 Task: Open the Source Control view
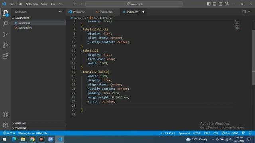pyautogui.click(x=5, y=35)
